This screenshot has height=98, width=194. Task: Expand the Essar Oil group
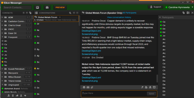(2, 33)
